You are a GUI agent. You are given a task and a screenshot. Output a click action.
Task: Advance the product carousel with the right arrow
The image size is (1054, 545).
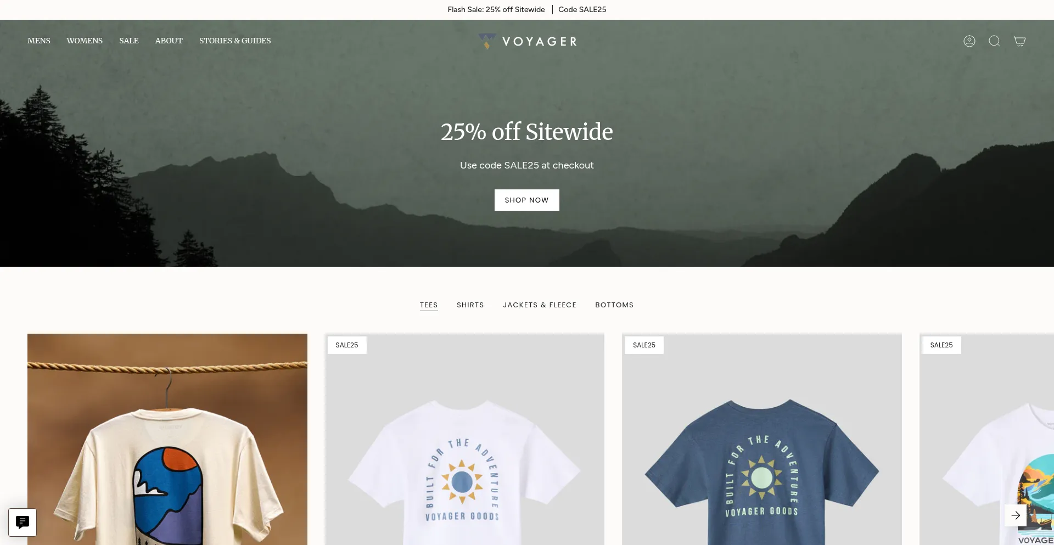[1016, 515]
